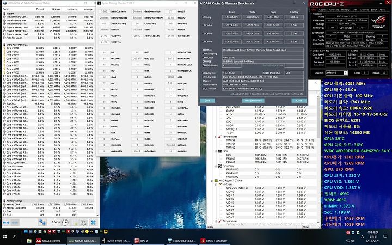Click Save button in AIDA64 benchmark
This screenshot has width=392, height=245.
[207, 101]
